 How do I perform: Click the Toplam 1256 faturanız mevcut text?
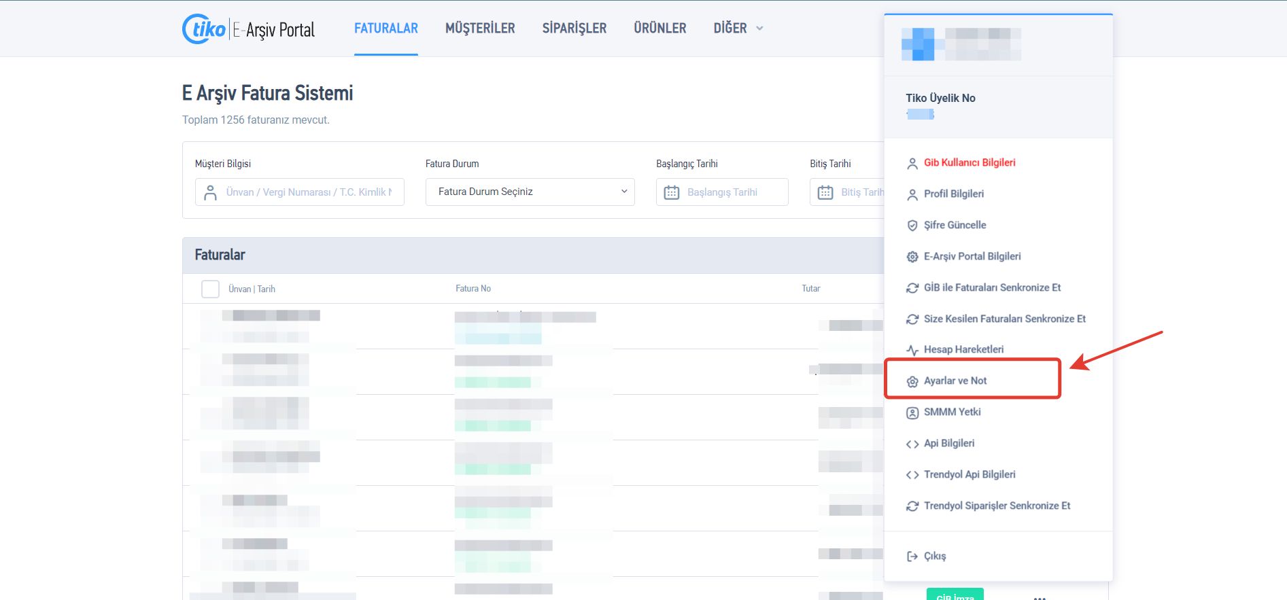coord(256,120)
